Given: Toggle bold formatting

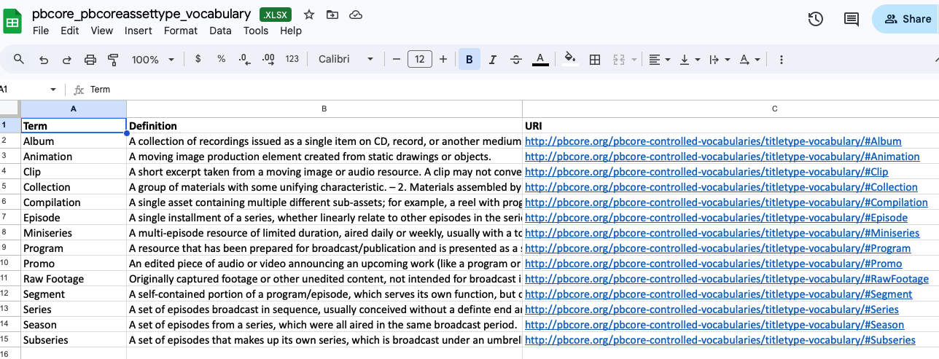Looking at the screenshot, I should 469,60.
